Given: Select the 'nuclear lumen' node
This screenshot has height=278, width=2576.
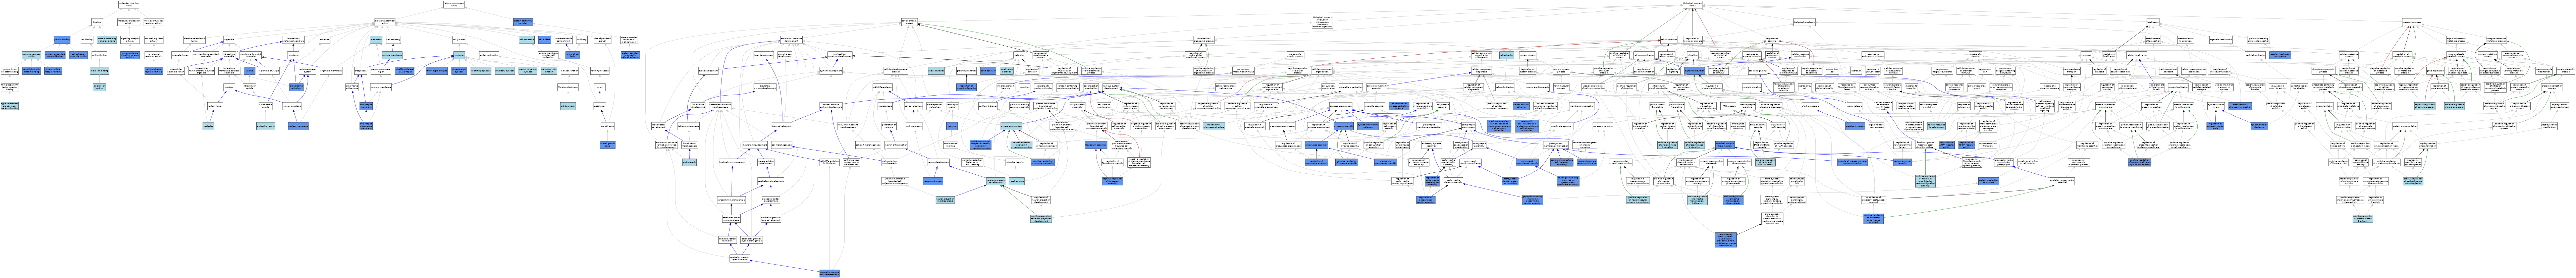Looking at the screenshot, I should click(215, 106).
